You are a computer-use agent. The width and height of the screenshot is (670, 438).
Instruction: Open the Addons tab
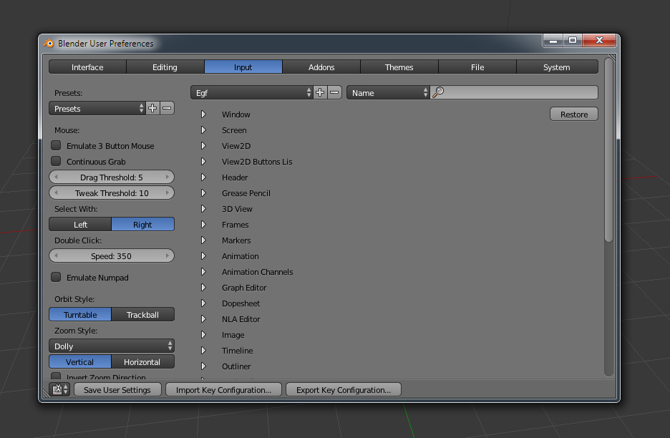[321, 67]
